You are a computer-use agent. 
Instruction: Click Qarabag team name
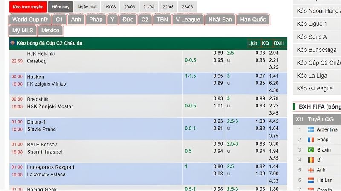37,61
